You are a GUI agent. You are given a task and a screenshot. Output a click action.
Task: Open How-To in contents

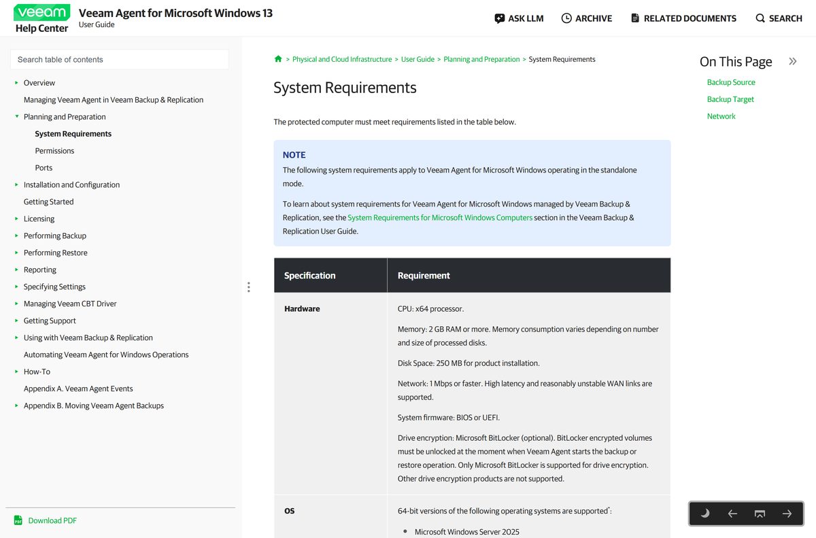click(x=37, y=372)
